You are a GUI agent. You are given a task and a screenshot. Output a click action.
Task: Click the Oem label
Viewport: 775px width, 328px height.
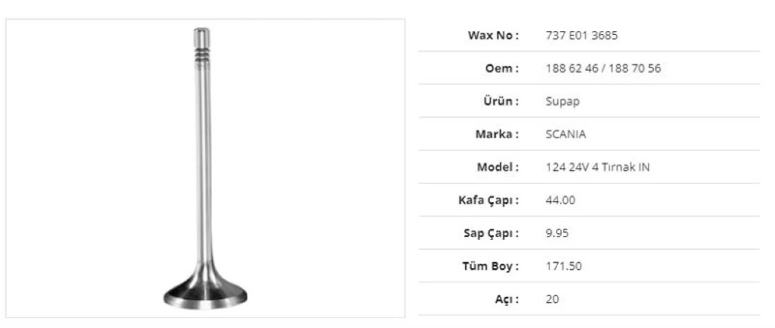pos(502,69)
